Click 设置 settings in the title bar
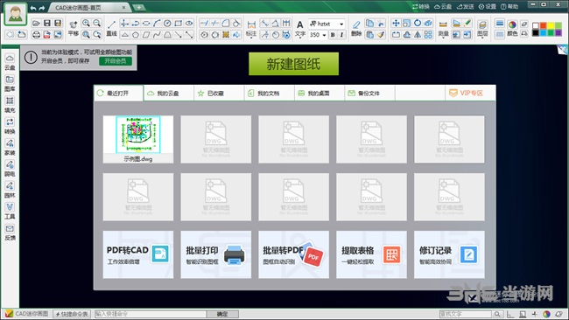Viewport: 569px width, 320px height. pyautogui.click(x=487, y=6)
